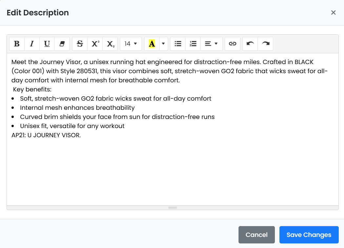Redo the last undone edit

tap(265, 44)
